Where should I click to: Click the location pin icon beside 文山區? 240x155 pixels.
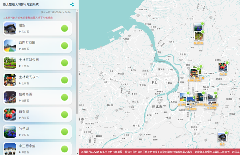(20, 32)
